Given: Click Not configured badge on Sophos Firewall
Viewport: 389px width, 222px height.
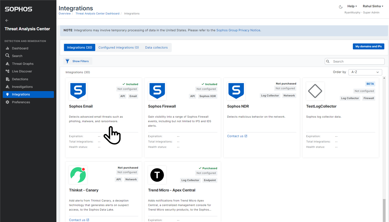Looking at the screenshot, I should pyautogui.click(x=206, y=89).
